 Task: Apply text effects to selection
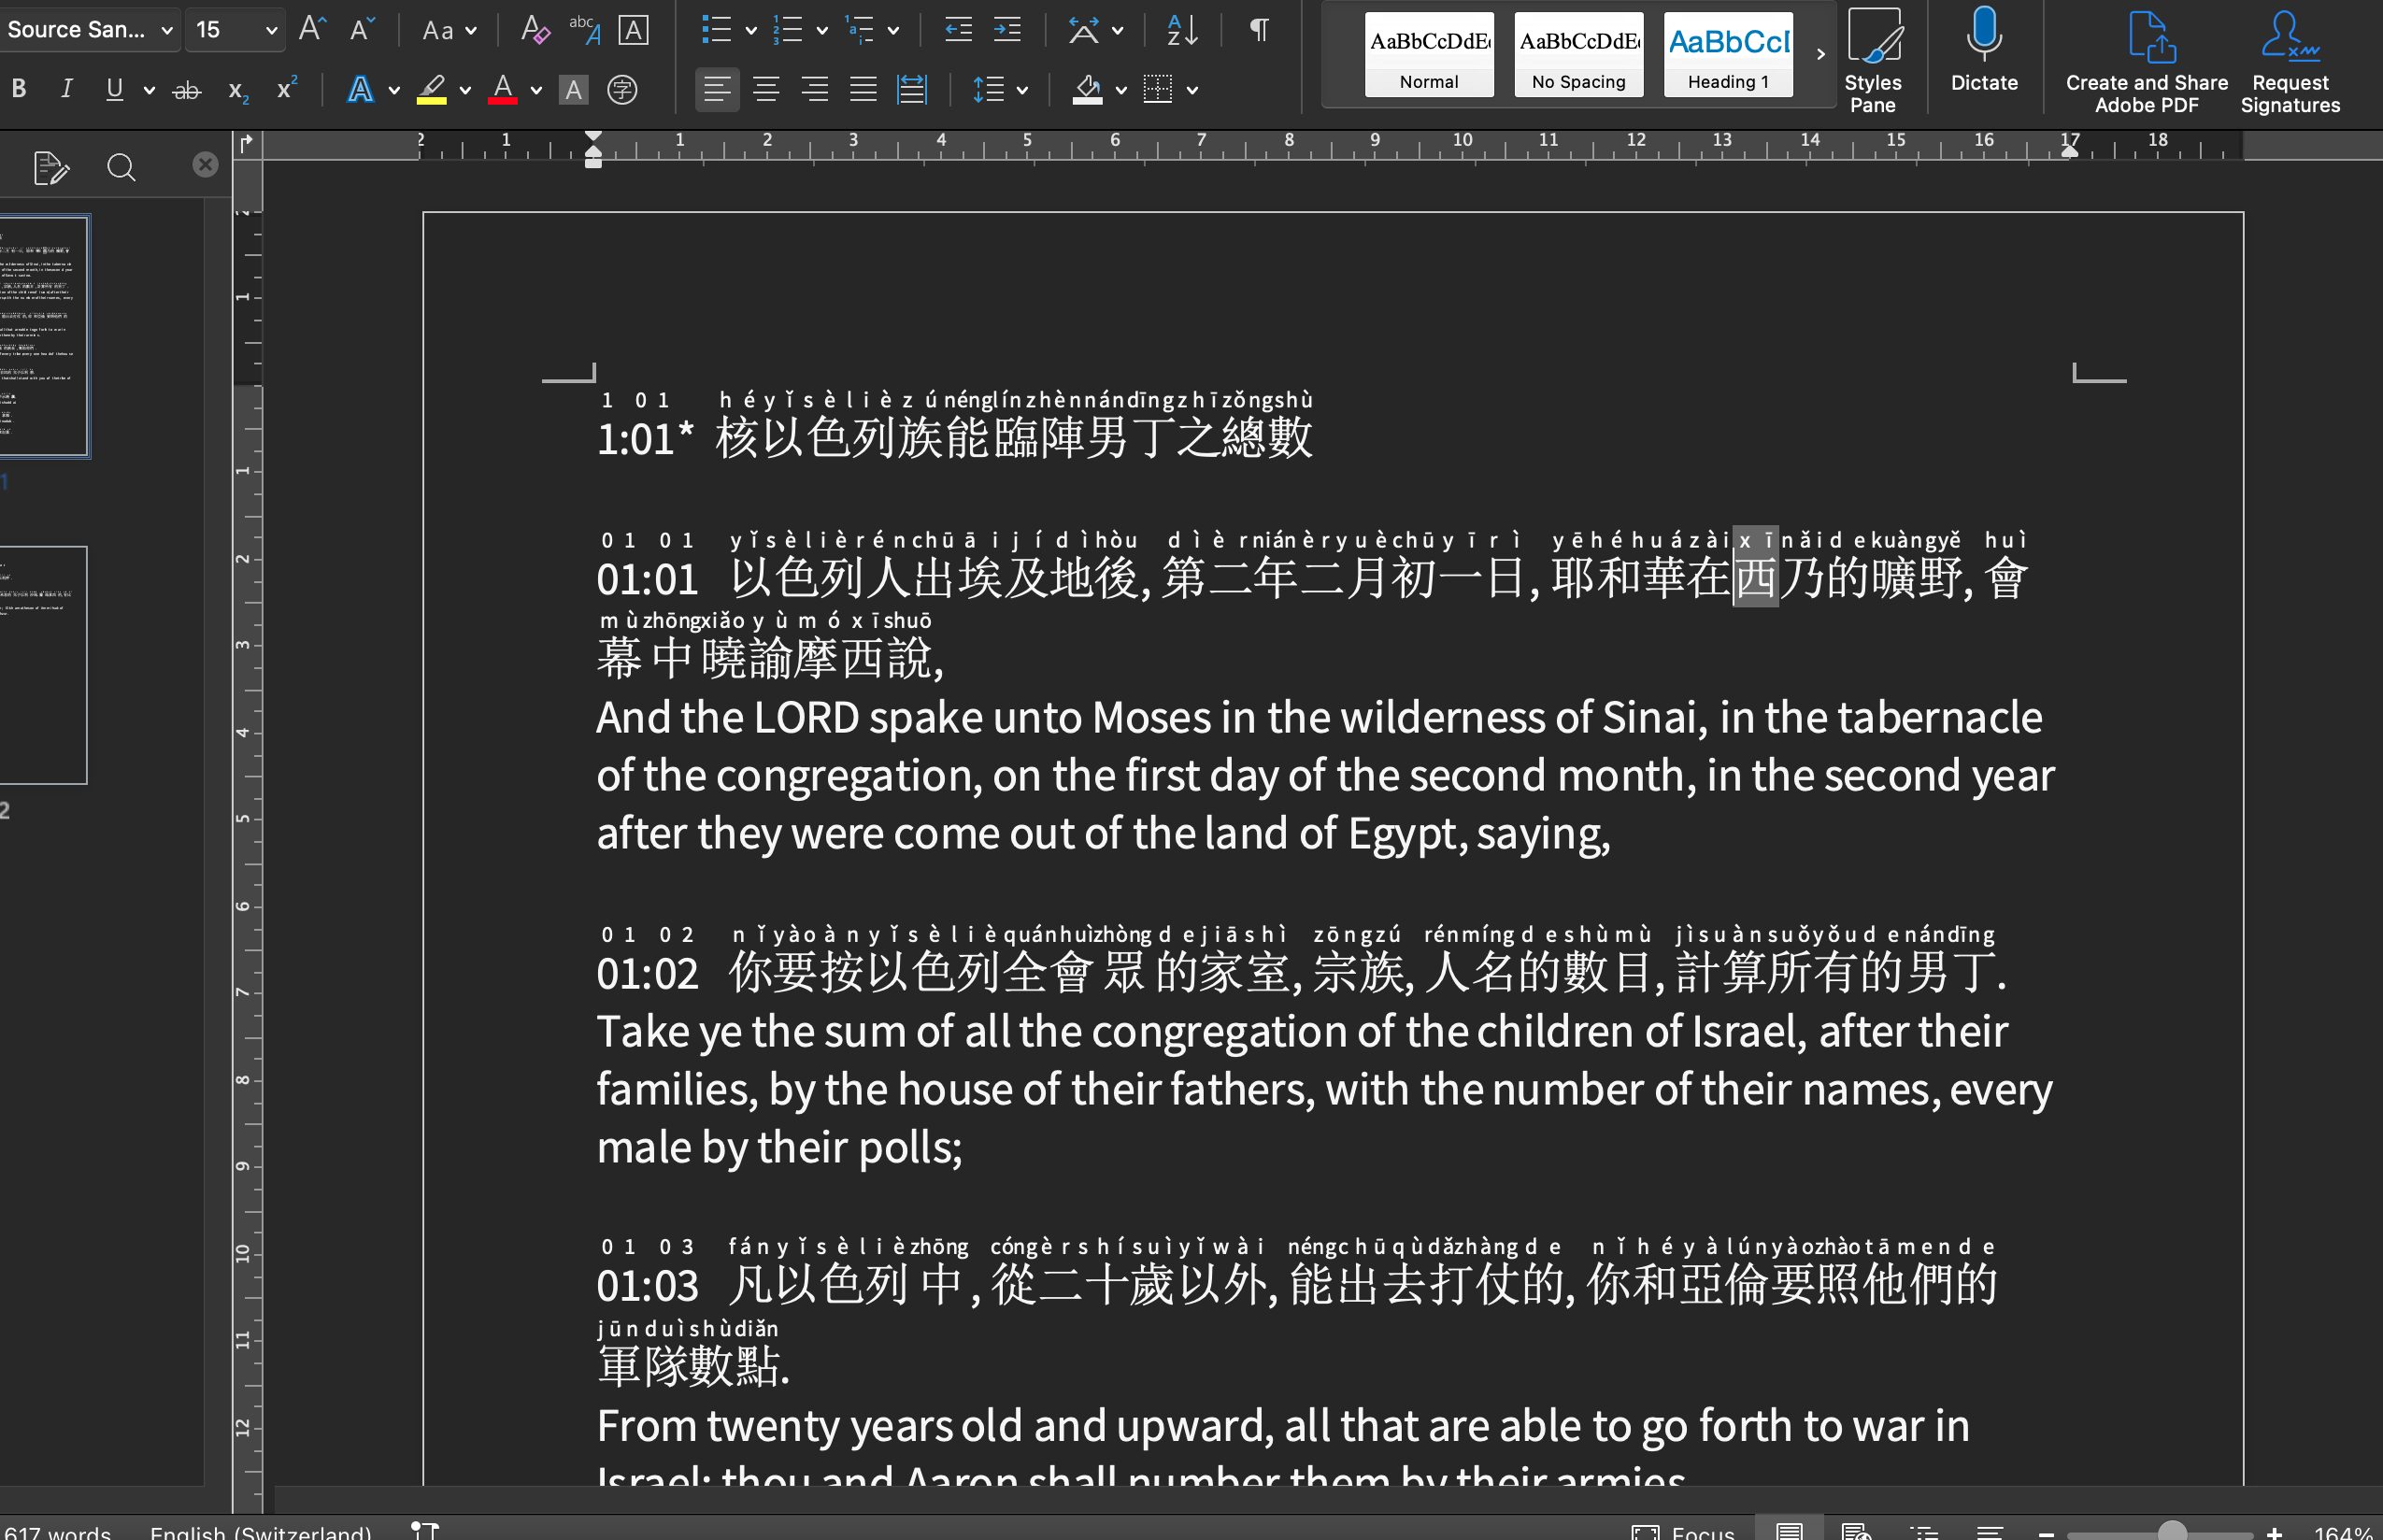(360, 90)
